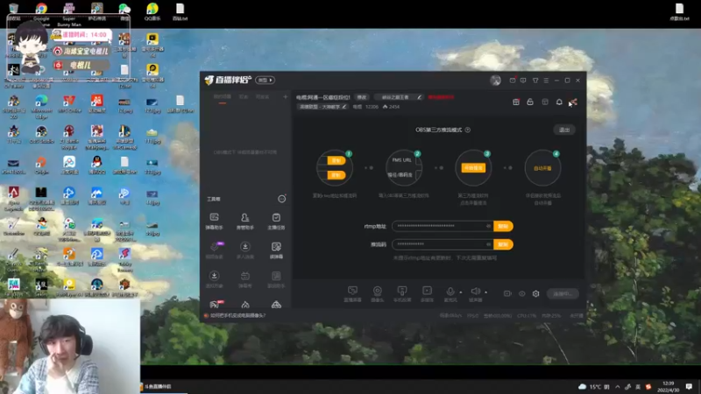701x394 pixels.
Task: Add screen capture source in bottom bar
Action: coord(352,294)
